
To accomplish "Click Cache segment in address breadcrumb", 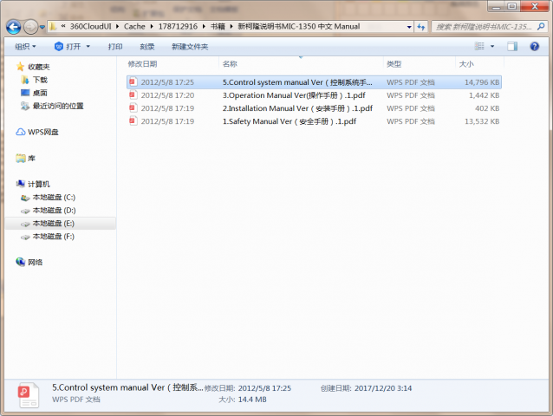I will click(x=134, y=27).
